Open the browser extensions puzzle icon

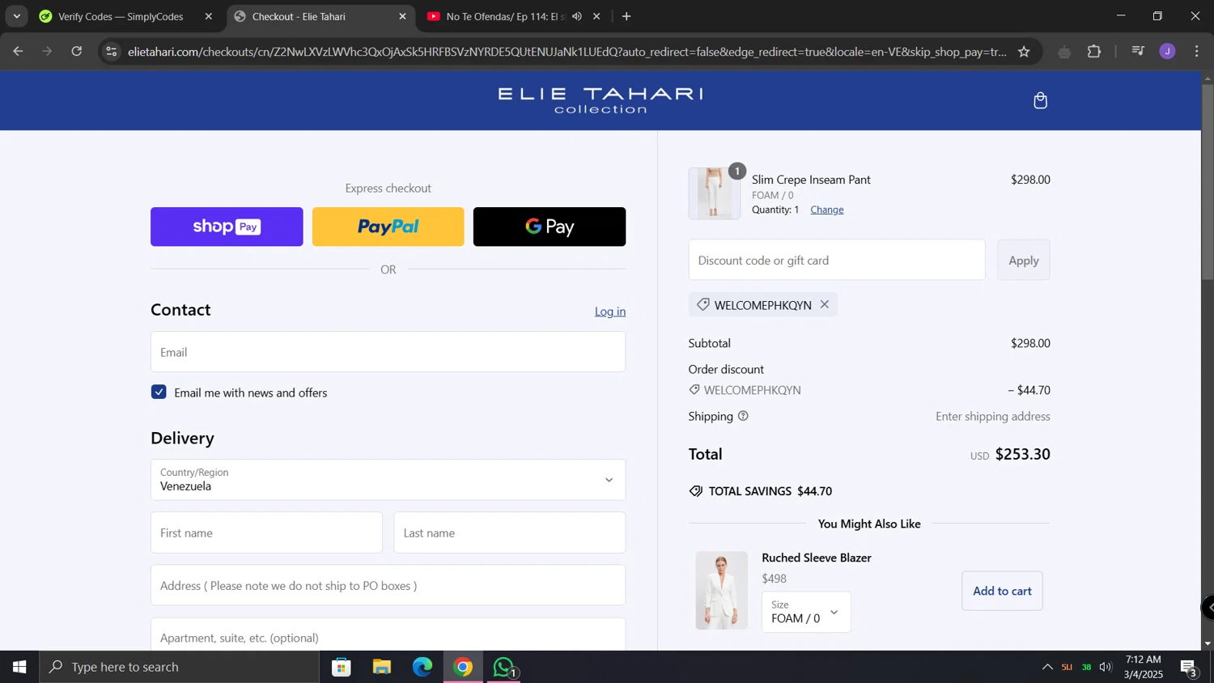tap(1094, 52)
